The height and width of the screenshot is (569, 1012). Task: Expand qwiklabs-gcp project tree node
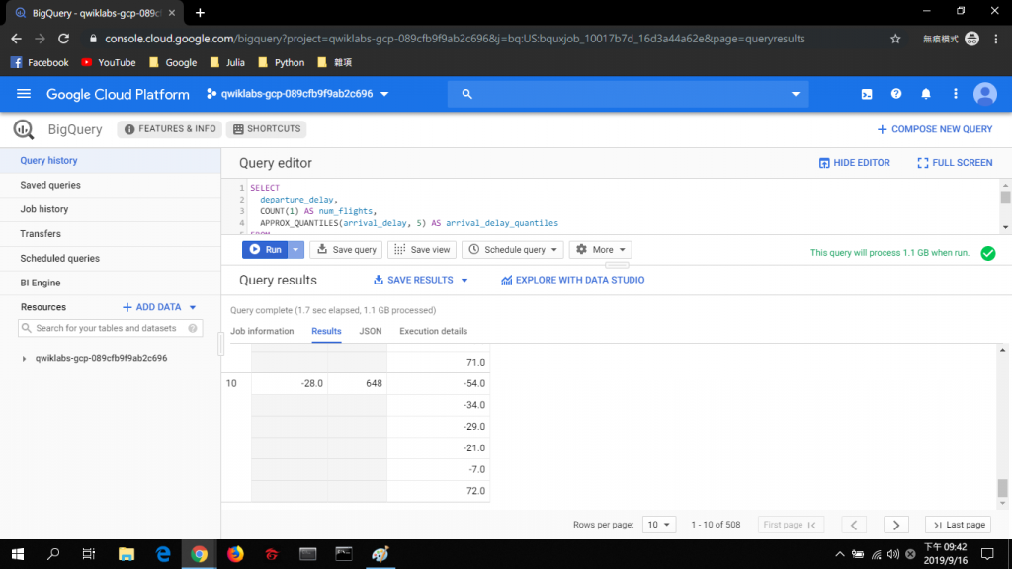click(x=24, y=358)
